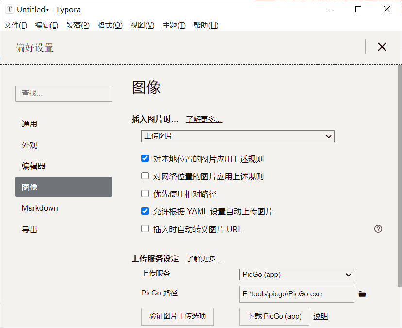This screenshot has width=402, height=328.
Task: Select the Markdown preferences section
Action: point(63,208)
